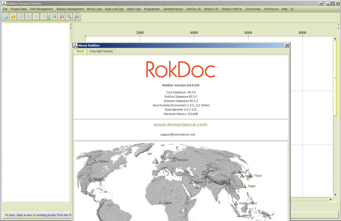Open the QI menu
Screen dimensions: 341x221
[x=292, y=9]
